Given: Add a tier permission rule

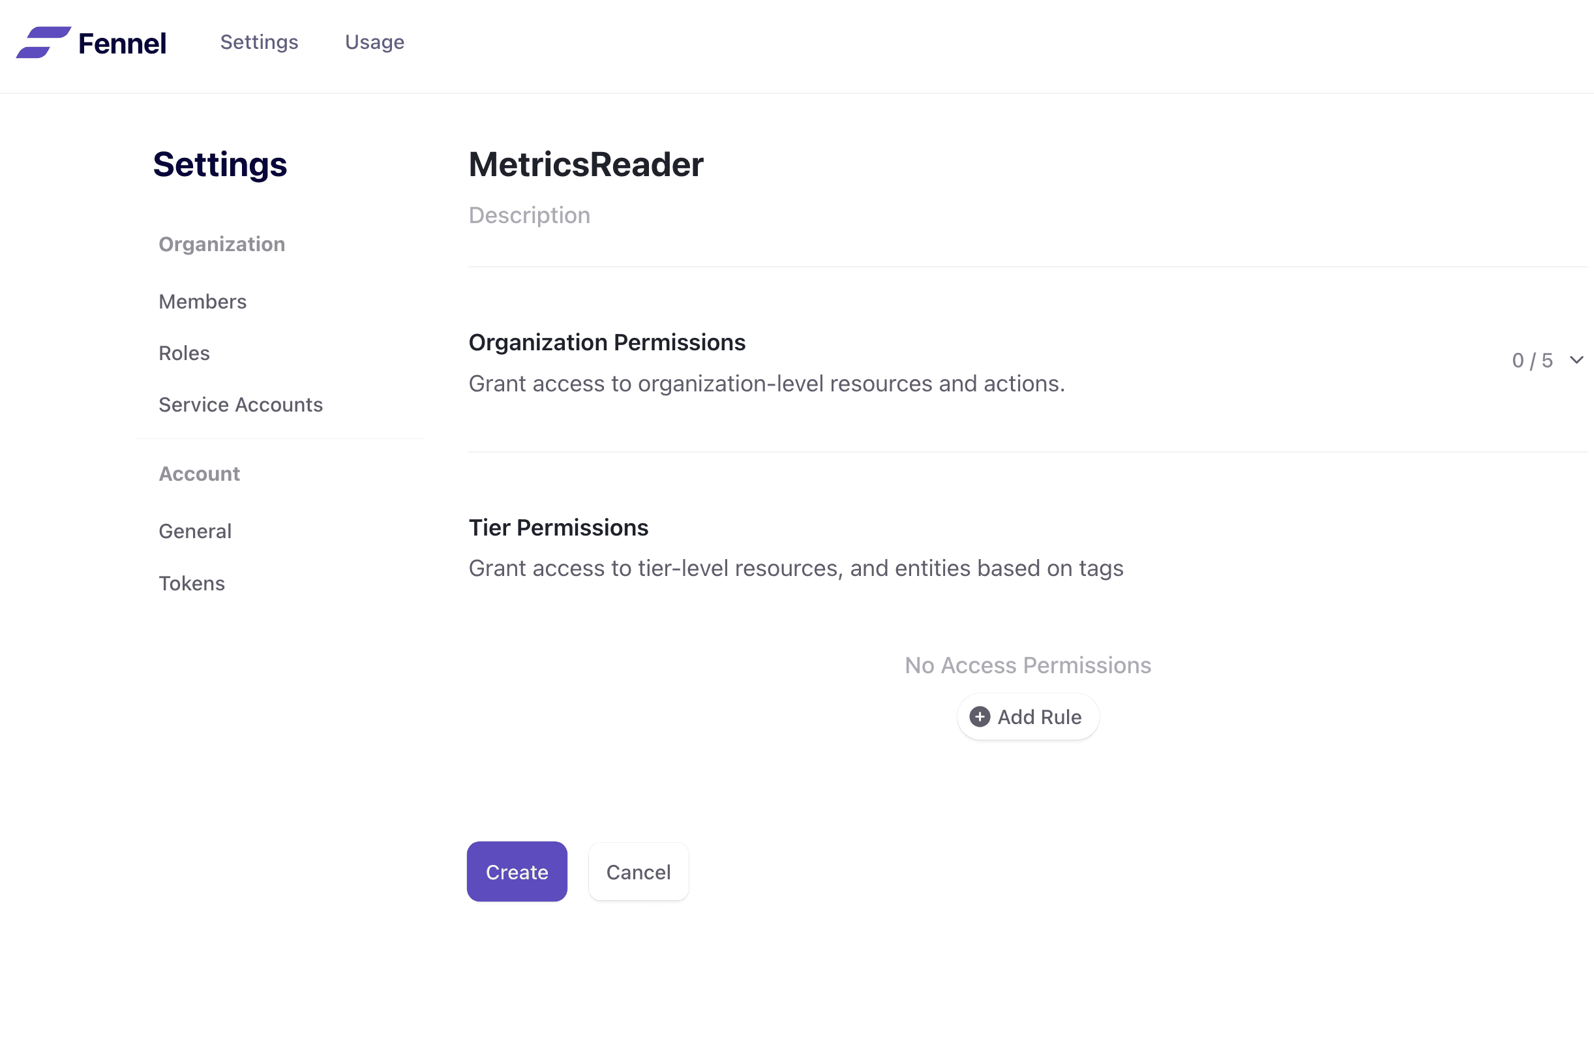Looking at the screenshot, I should pyautogui.click(x=1027, y=717).
